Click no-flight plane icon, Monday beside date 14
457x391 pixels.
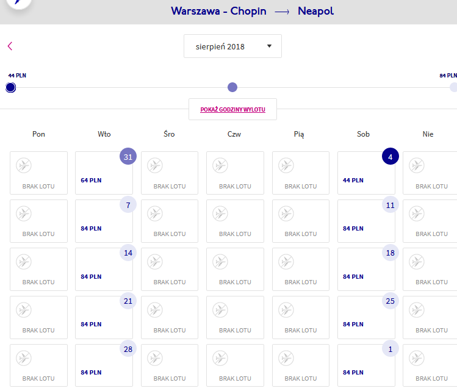click(24, 262)
